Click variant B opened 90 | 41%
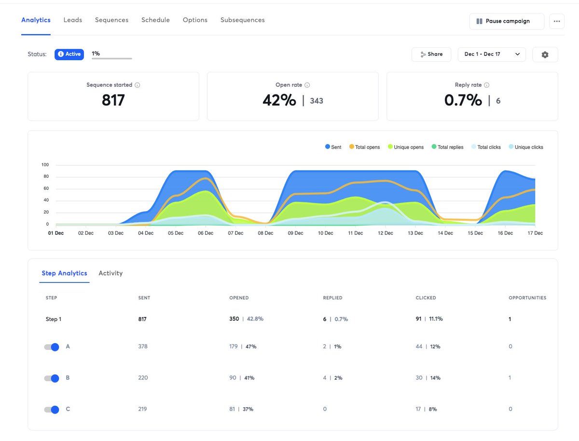The width and height of the screenshot is (579, 441). [242, 378]
